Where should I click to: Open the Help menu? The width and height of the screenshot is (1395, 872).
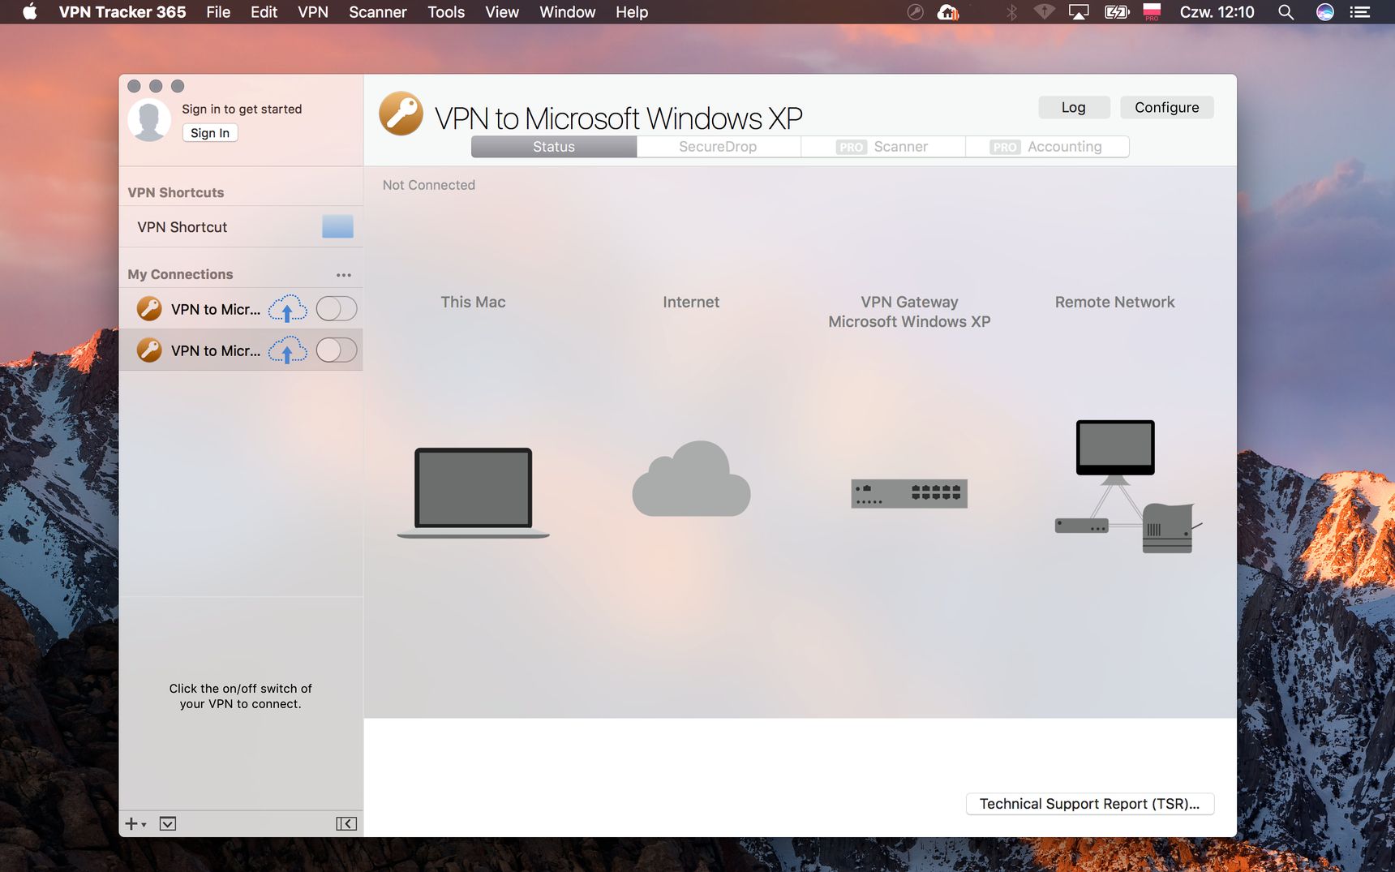pos(632,12)
